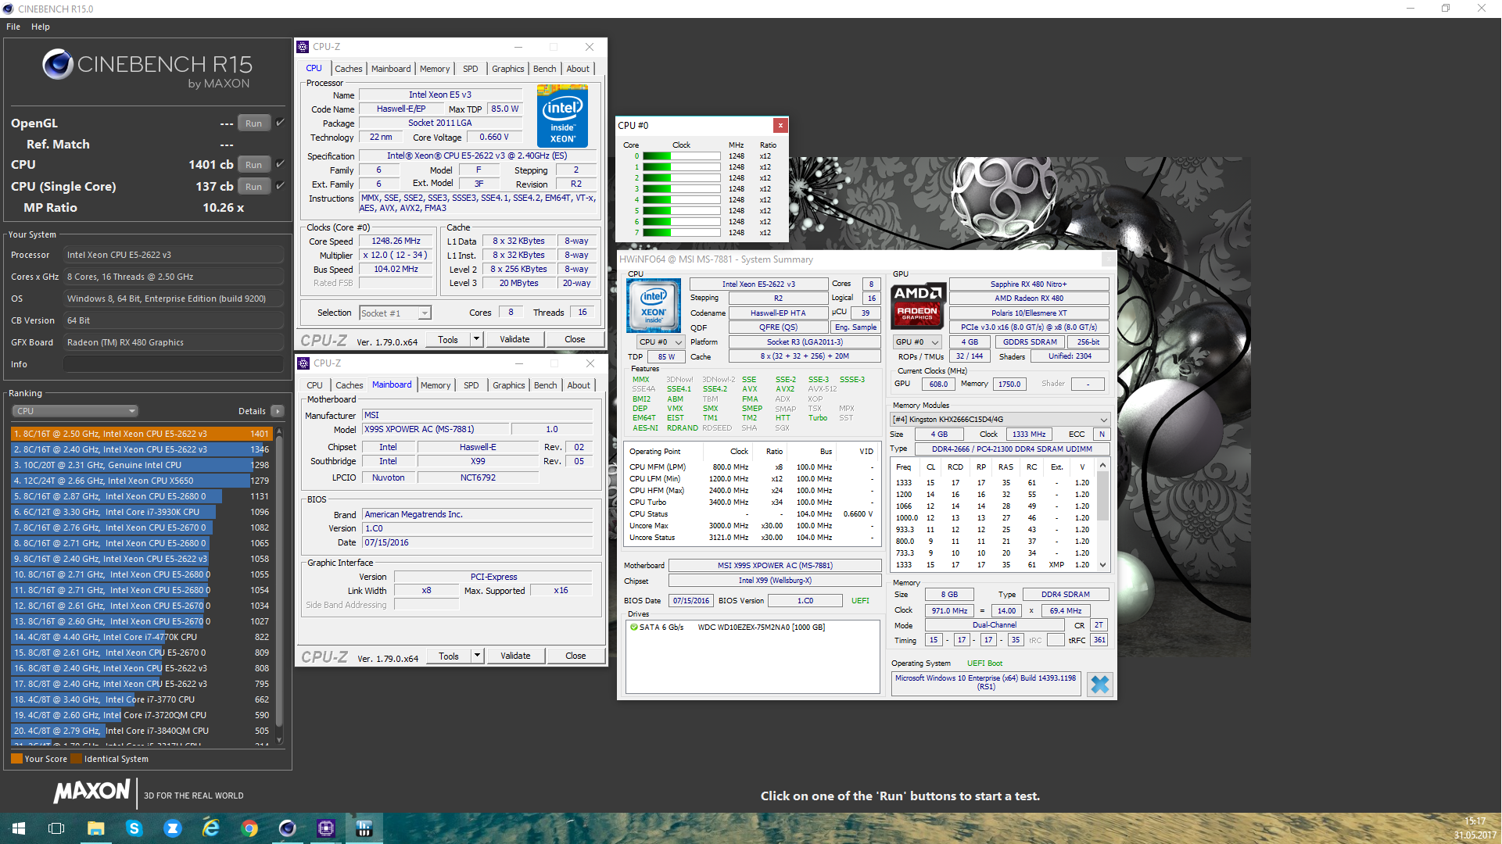Open Graphics tab in upper CPU-Z
The width and height of the screenshot is (1502, 844).
click(508, 69)
